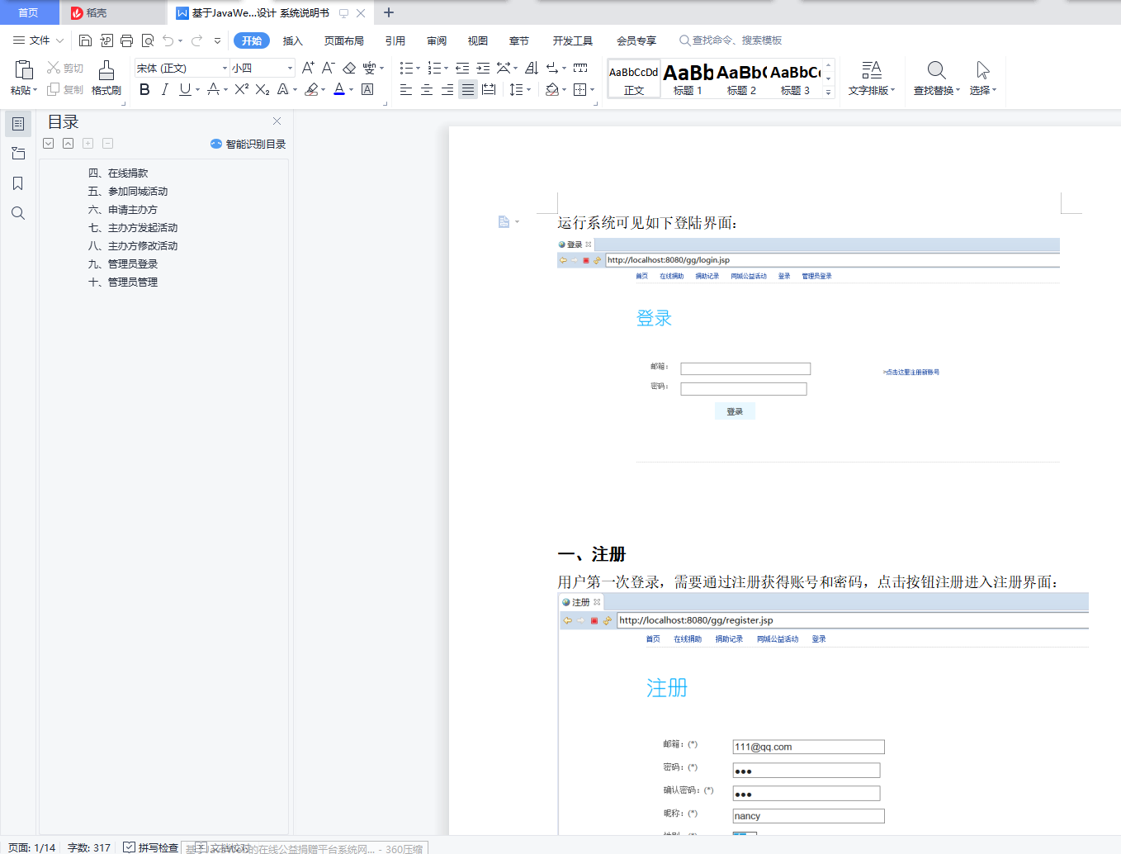Image resolution: width=1121 pixels, height=854 pixels.
Task: Undo the last action
Action: (x=168, y=40)
